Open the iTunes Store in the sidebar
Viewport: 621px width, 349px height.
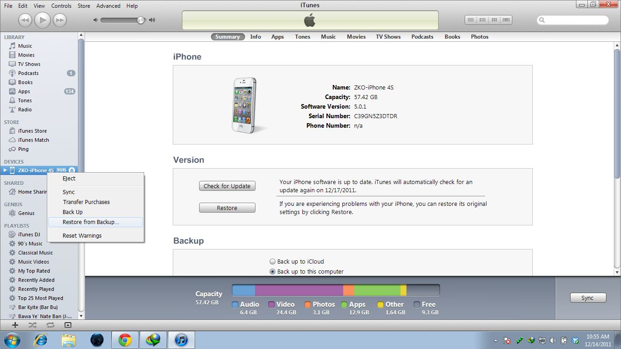click(x=32, y=131)
